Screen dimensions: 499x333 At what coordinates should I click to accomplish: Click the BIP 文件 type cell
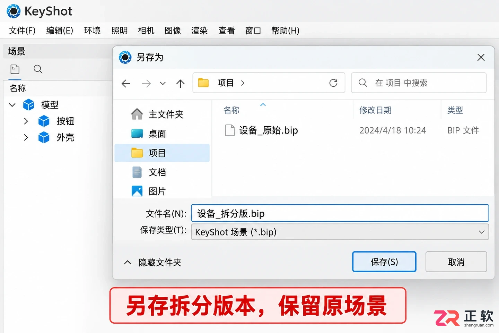click(x=463, y=130)
